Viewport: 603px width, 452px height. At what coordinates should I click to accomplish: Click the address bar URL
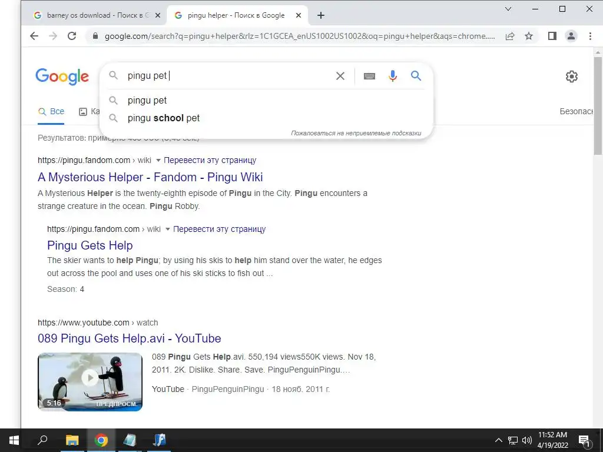pos(299,36)
